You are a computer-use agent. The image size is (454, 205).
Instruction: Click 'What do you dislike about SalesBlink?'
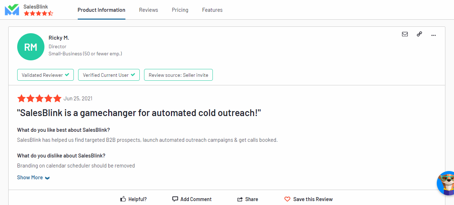[x=61, y=156]
